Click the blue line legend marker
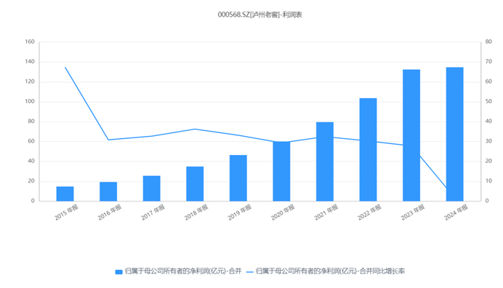Viewport: 503px width, 288px height. (x=249, y=271)
